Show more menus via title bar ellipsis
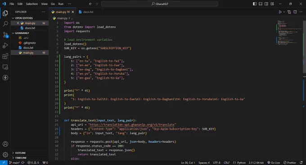Viewport: 306px width, 165px height. click(69, 4)
